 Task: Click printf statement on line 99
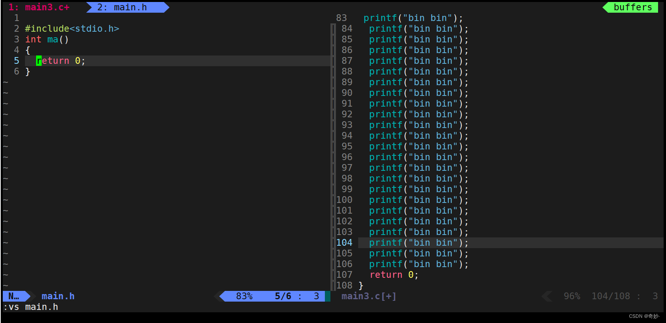[418, 189]
